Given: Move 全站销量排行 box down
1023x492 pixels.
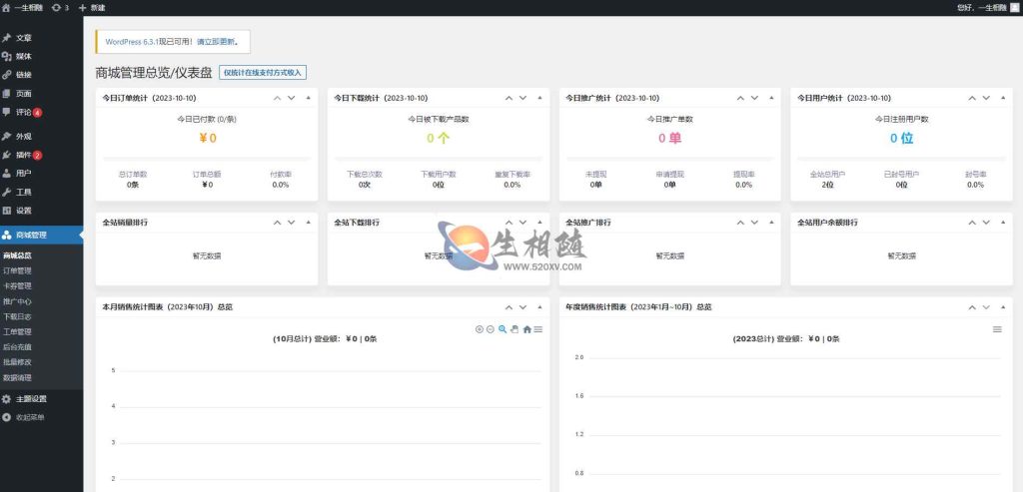Looking at the screenshot, I should click(291, 223).
